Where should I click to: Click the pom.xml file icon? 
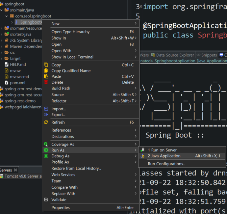click(x=7, y=83)
